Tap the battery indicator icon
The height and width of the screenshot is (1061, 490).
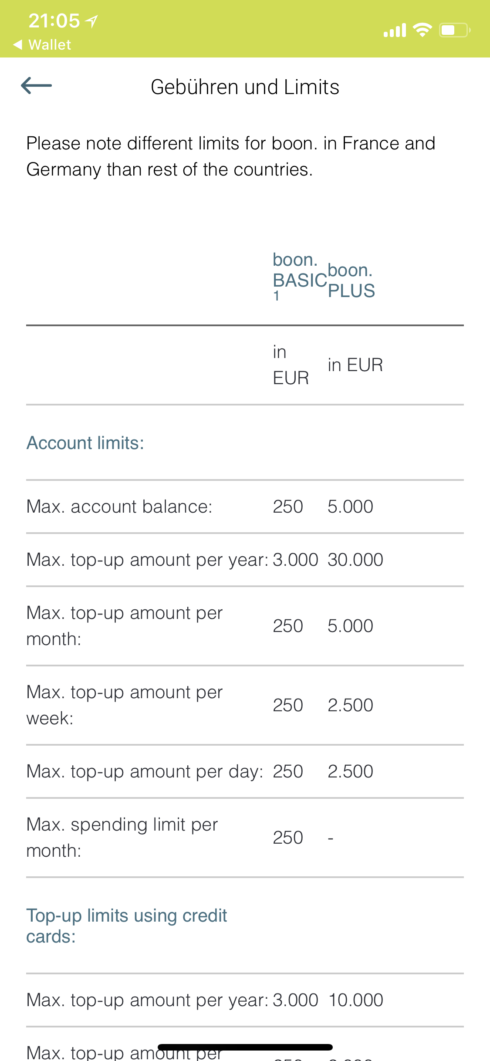(x=455, y=30)
